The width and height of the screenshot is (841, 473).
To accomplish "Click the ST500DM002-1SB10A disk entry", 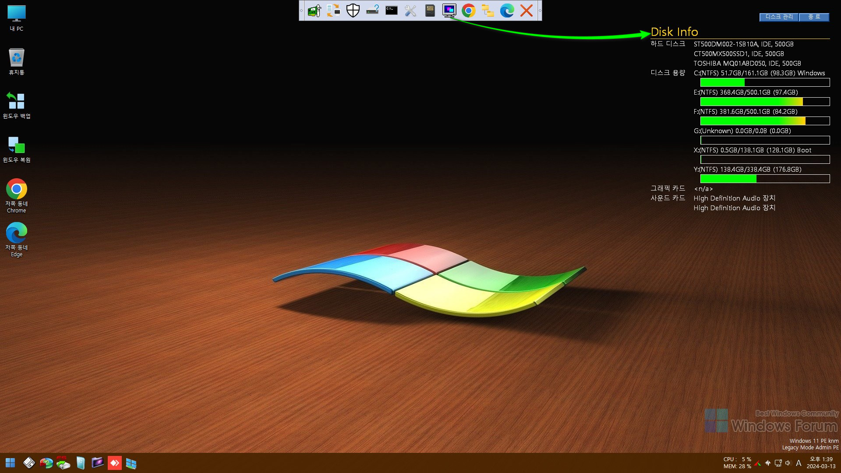I will pos(744,44).
